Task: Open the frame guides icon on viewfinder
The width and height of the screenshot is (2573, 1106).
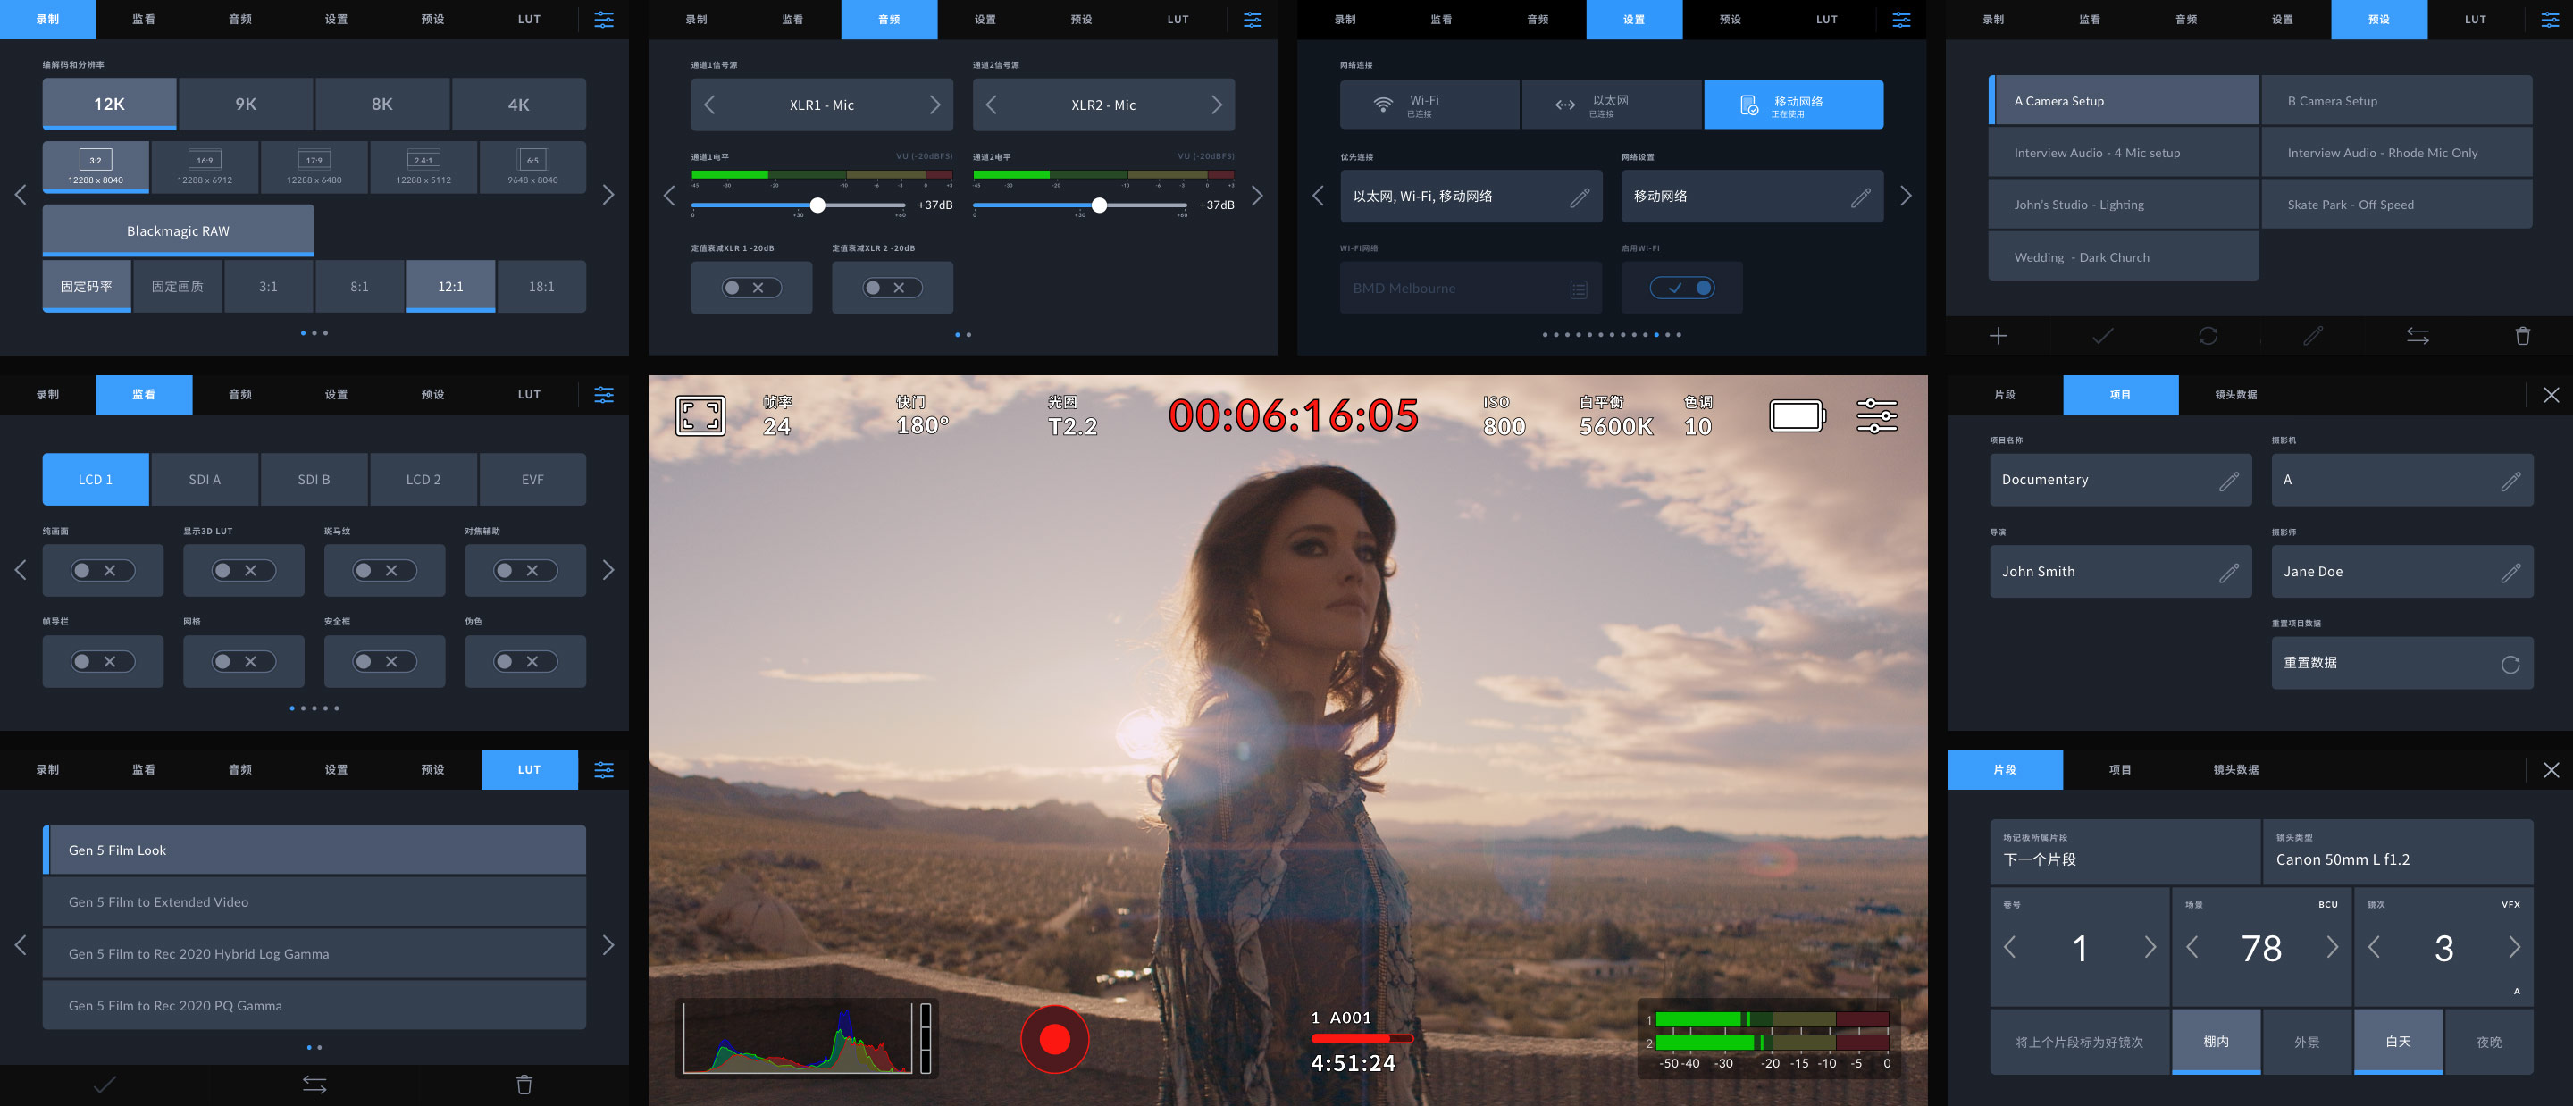Action: [x=702, y=415]
